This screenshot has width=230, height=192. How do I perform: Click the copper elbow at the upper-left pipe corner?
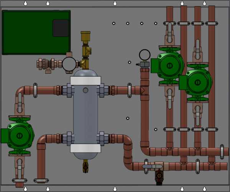21,92
